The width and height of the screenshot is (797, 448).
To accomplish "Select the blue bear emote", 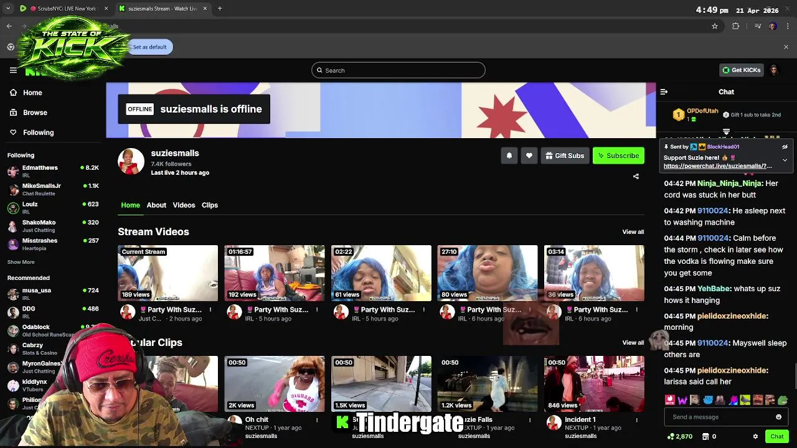I will [707, 400].
